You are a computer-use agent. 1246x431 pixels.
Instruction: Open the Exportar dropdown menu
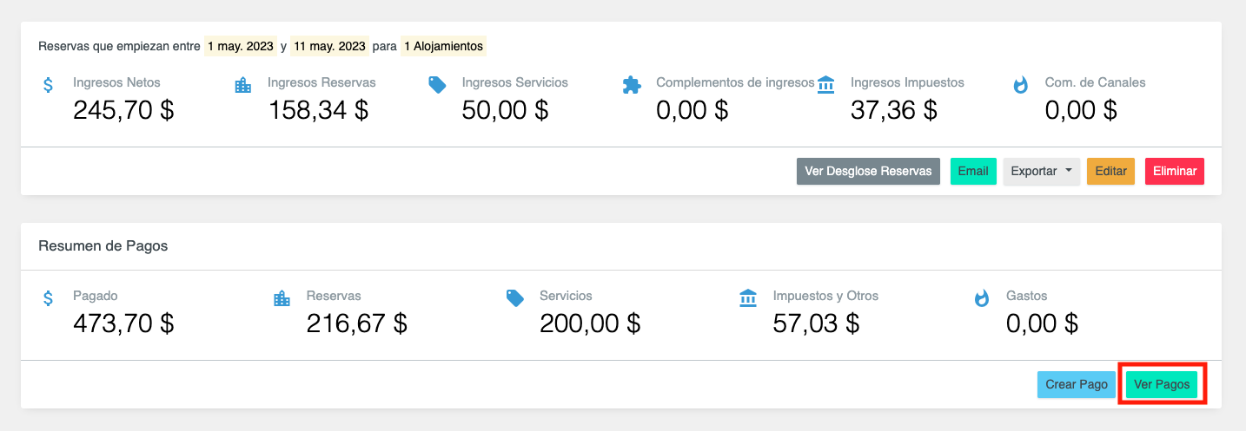[x=1041, y=172]
